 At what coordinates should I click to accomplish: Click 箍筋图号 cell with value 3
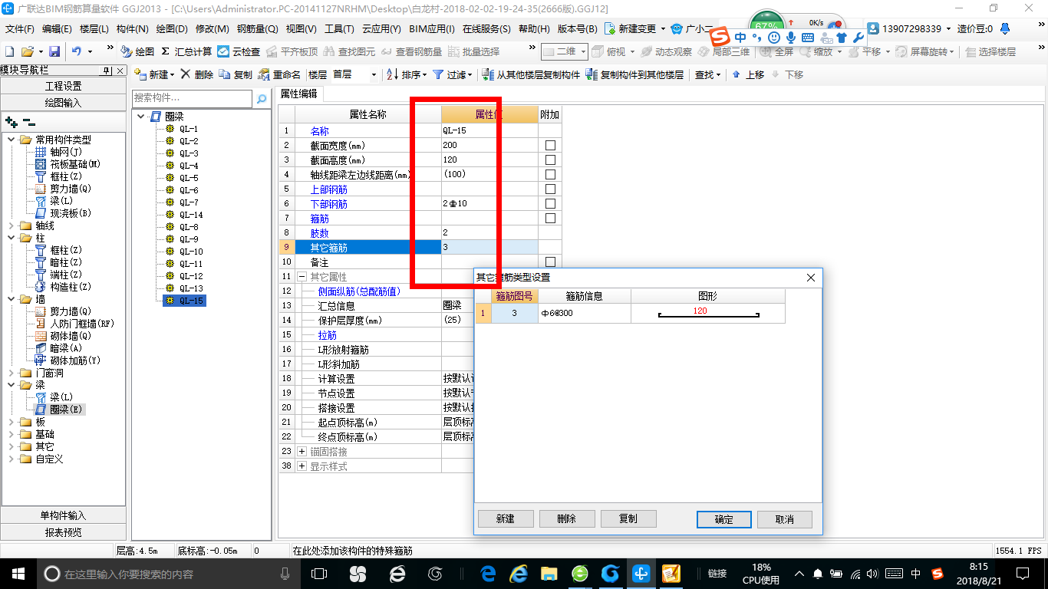(x=515, y=313)
